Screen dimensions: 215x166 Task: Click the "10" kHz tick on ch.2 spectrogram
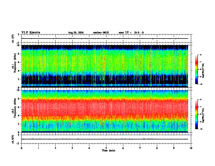[18, 90]
